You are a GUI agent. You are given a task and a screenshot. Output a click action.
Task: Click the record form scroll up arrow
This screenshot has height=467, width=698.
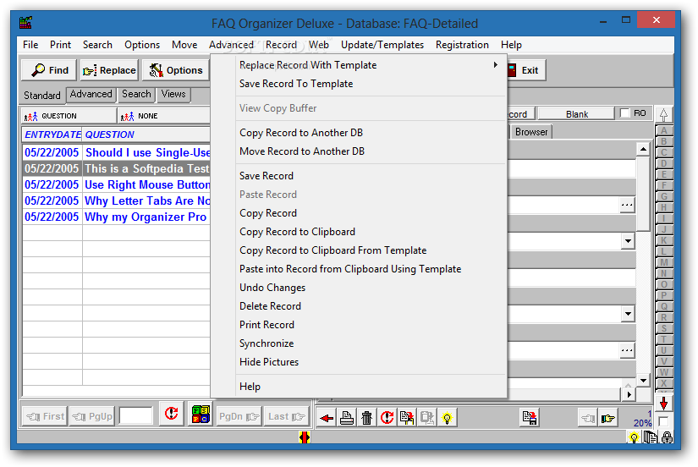(643, 149)
